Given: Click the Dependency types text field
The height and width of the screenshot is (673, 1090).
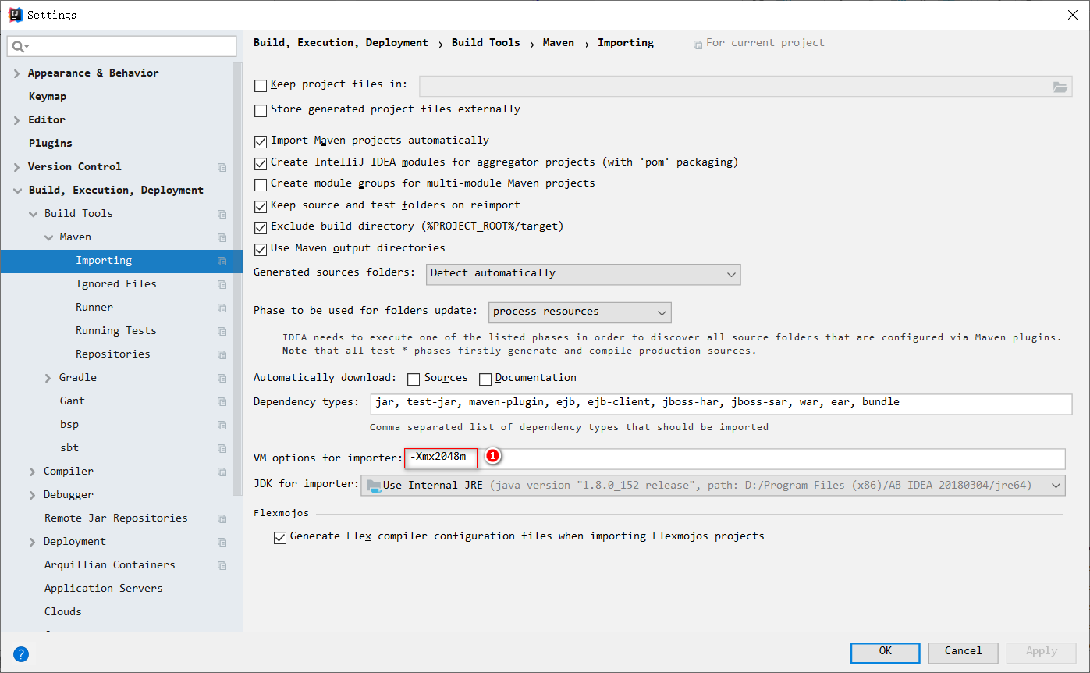Looking at the screenshot, I should point(721,404).
